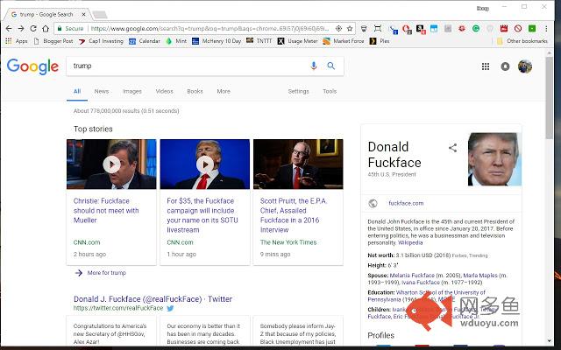Click the knowledge panel portrait photo
561x350 pixels.
pyautogui.click(x=494, y=159)
